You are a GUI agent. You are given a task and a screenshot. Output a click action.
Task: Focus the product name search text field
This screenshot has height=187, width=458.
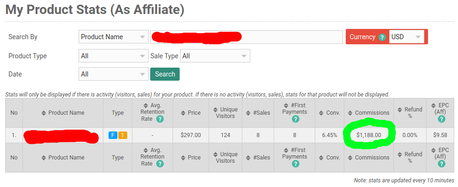(x=290, y=37)
